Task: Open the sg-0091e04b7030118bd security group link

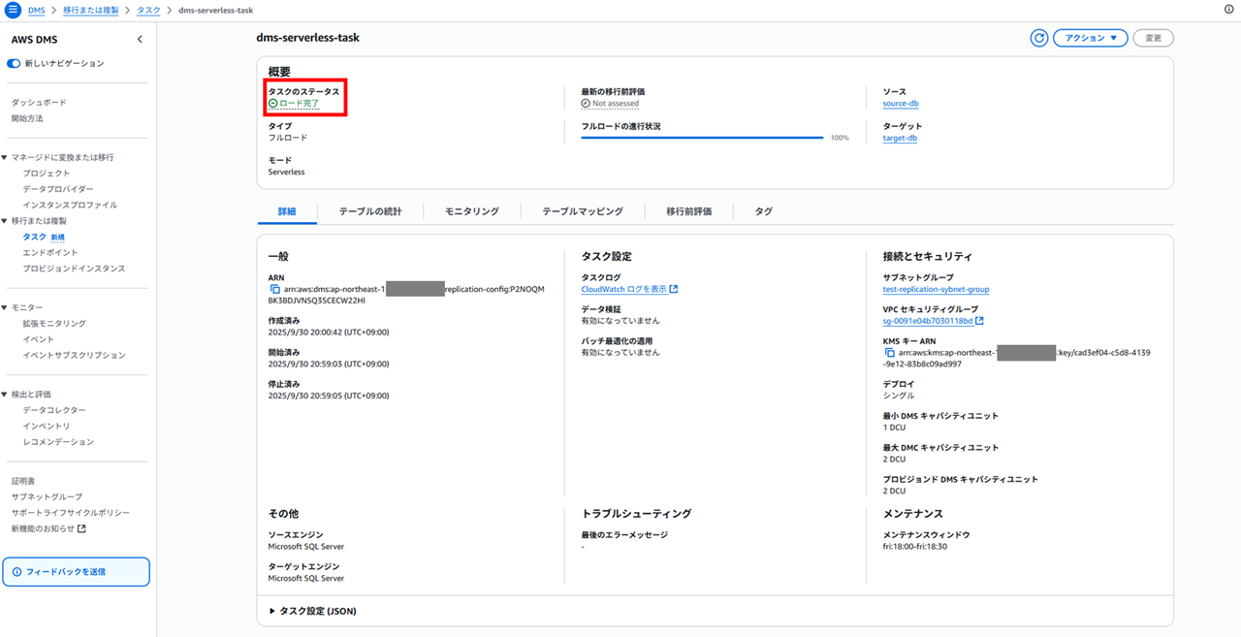Action: [928, 321]
